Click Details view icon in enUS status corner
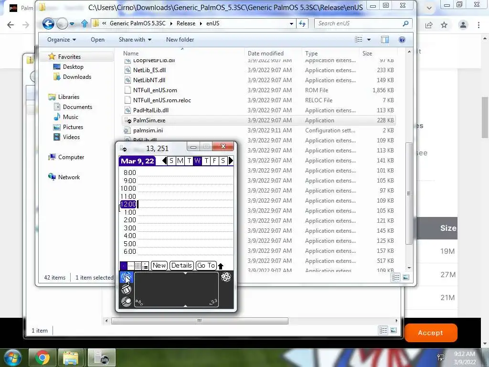 click(395, 277)
